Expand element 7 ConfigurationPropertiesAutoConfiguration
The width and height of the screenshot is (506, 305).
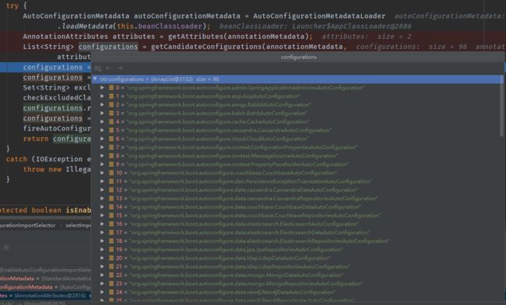point(102,147)
